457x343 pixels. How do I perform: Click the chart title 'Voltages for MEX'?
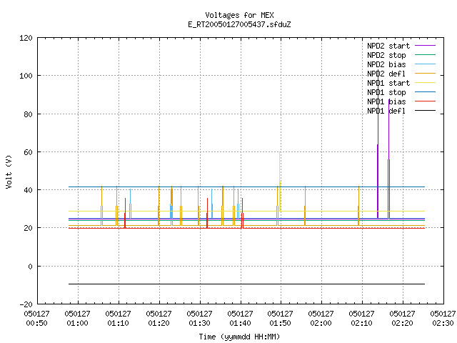(x=239, y=15)
